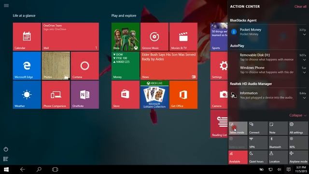Collapse the quick actions panel
The width and height of the screenshot is (309, 174).
[298, 115]
